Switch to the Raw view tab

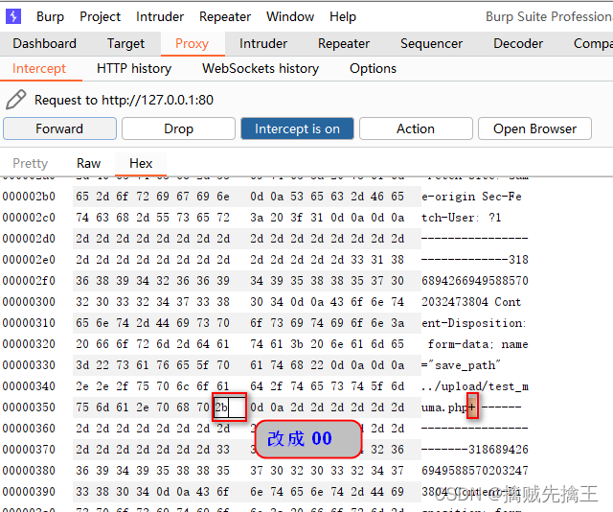pos(89,163)
